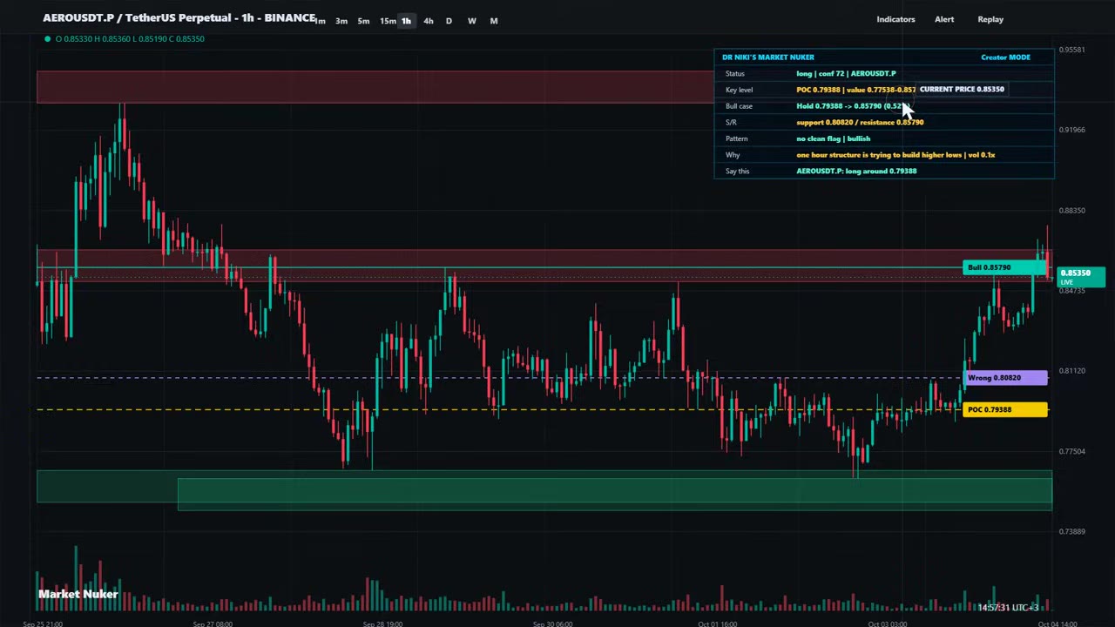Image resolution: width=1115 pixels, height=627 pixels.
Task: Select the monthly M timeframe
Action: pos(494,21)
